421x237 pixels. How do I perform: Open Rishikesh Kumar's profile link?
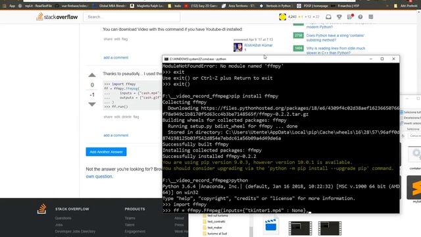259,45
